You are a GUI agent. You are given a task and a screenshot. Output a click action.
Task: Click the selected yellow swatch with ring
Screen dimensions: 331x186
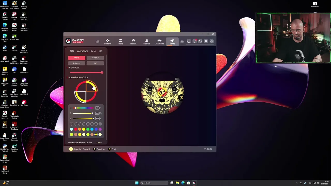click(96, 134)
